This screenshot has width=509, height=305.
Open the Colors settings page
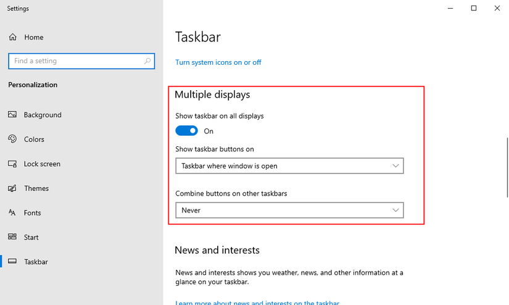pyautogui.click(x=34, y=140)
